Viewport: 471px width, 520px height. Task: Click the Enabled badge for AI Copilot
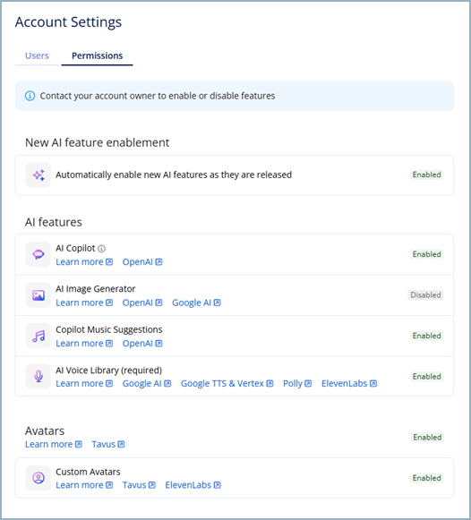426,254
